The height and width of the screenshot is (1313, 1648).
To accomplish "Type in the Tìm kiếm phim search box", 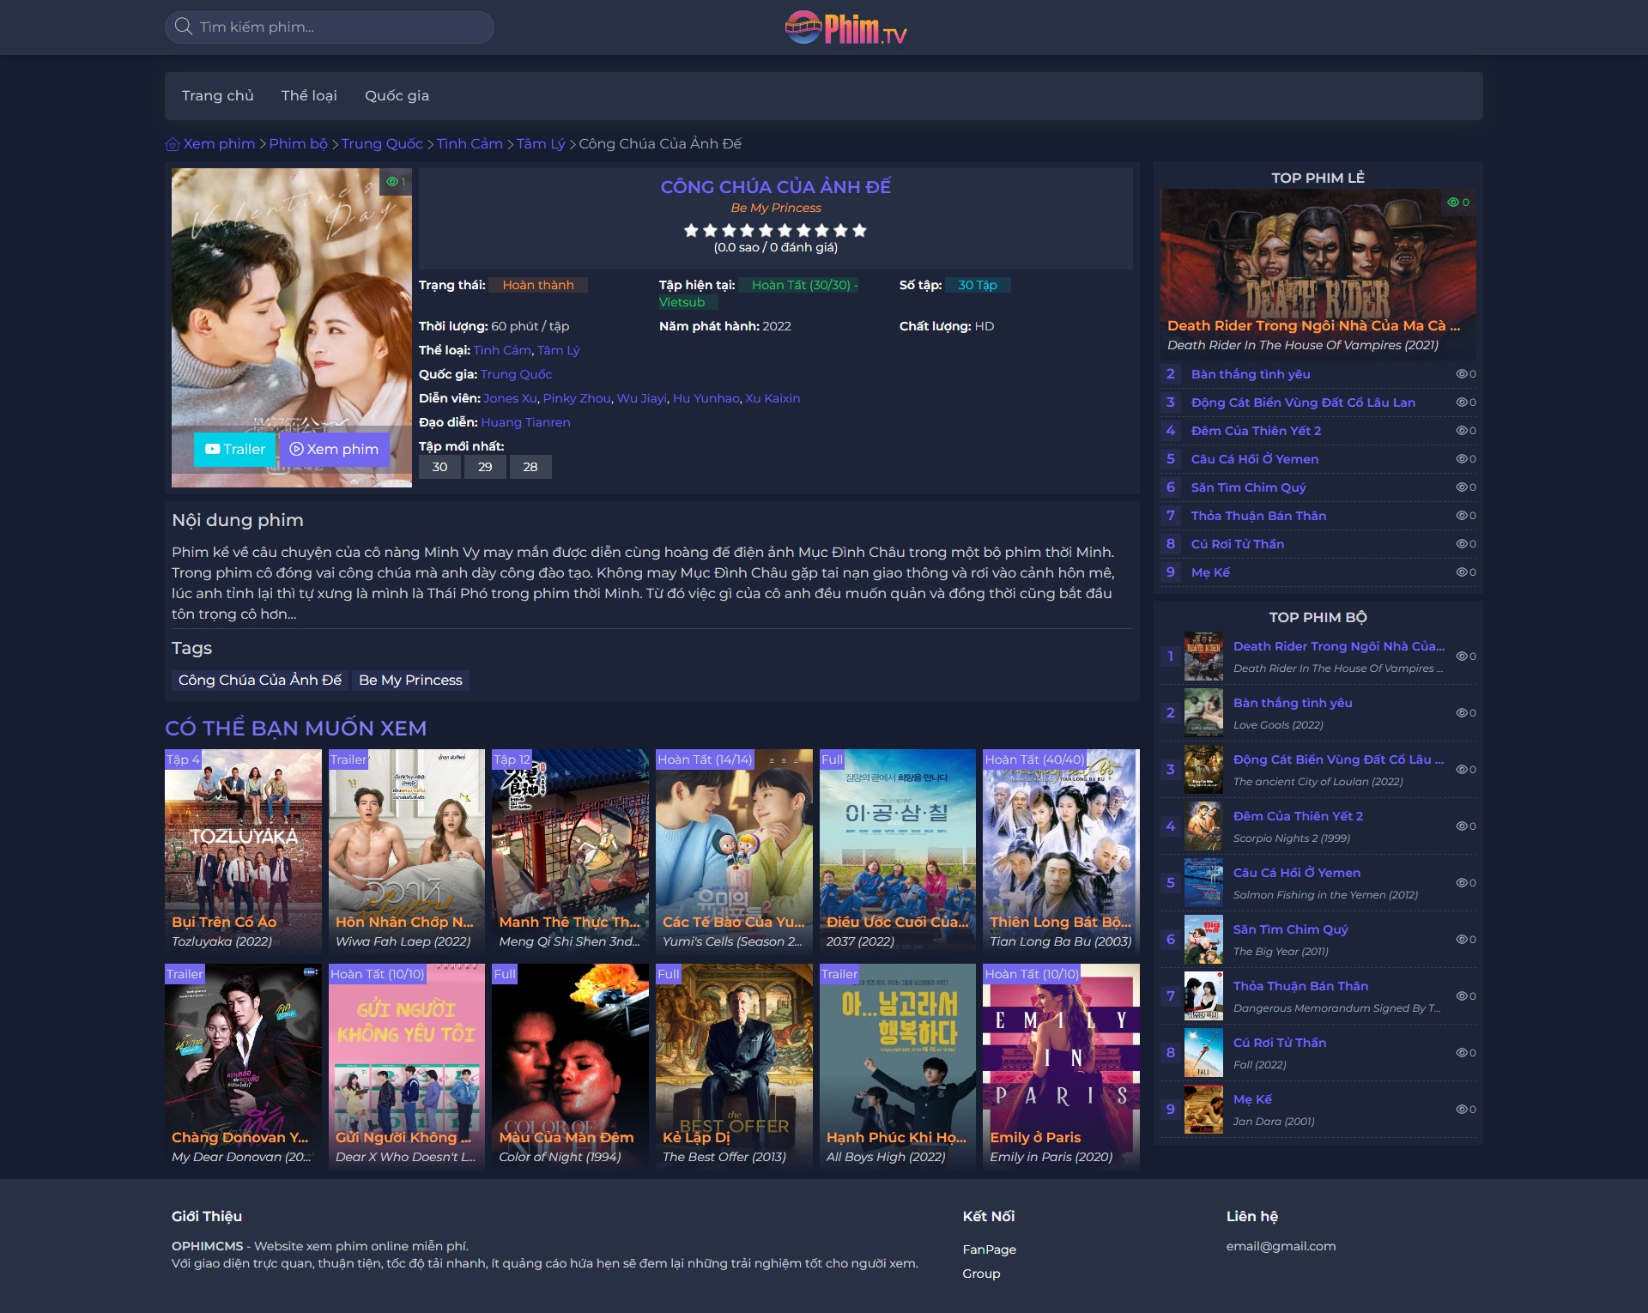I will [330, 27].
